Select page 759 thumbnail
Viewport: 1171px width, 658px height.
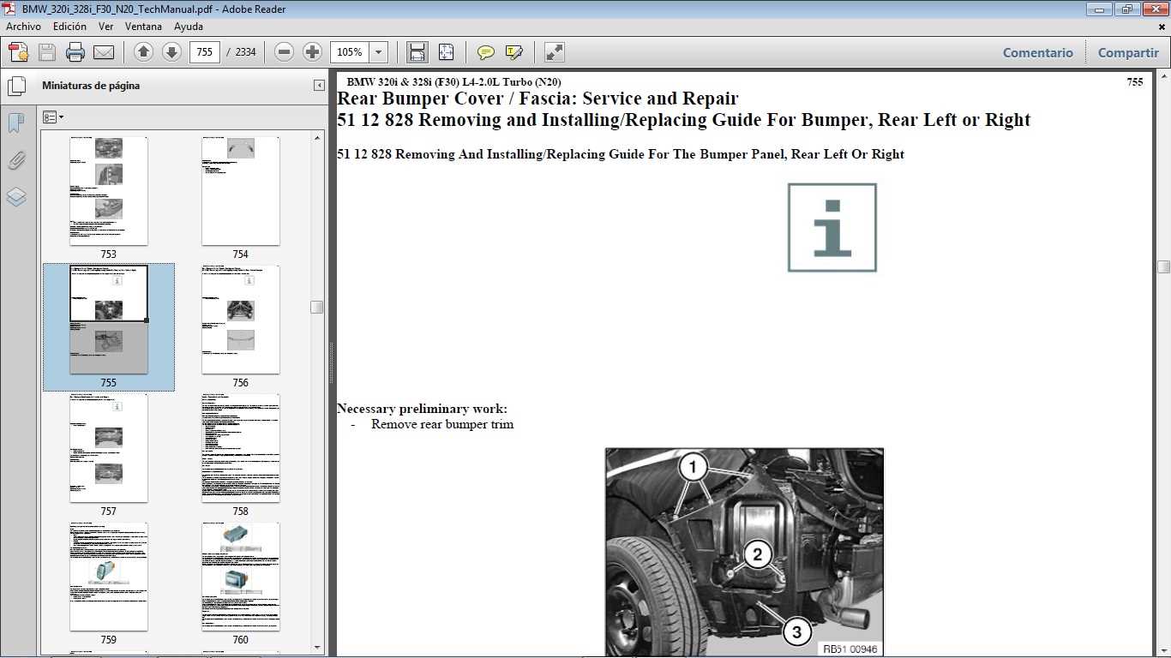tap(108, 577)
